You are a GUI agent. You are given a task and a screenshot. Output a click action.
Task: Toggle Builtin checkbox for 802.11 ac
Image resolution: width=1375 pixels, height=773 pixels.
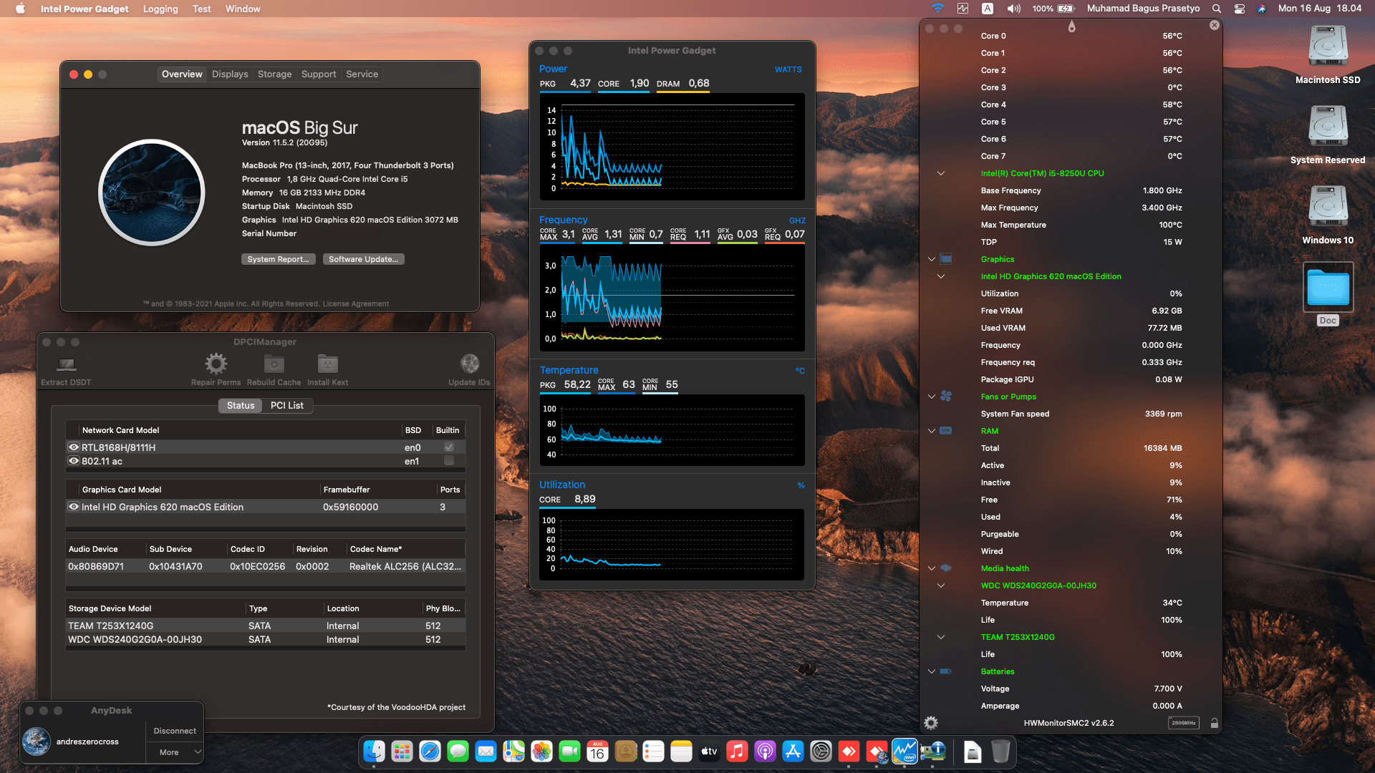click(449, 461)
